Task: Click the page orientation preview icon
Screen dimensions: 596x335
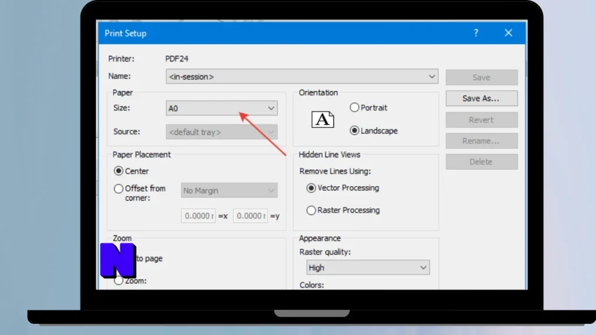Action: tap(322, 120)
